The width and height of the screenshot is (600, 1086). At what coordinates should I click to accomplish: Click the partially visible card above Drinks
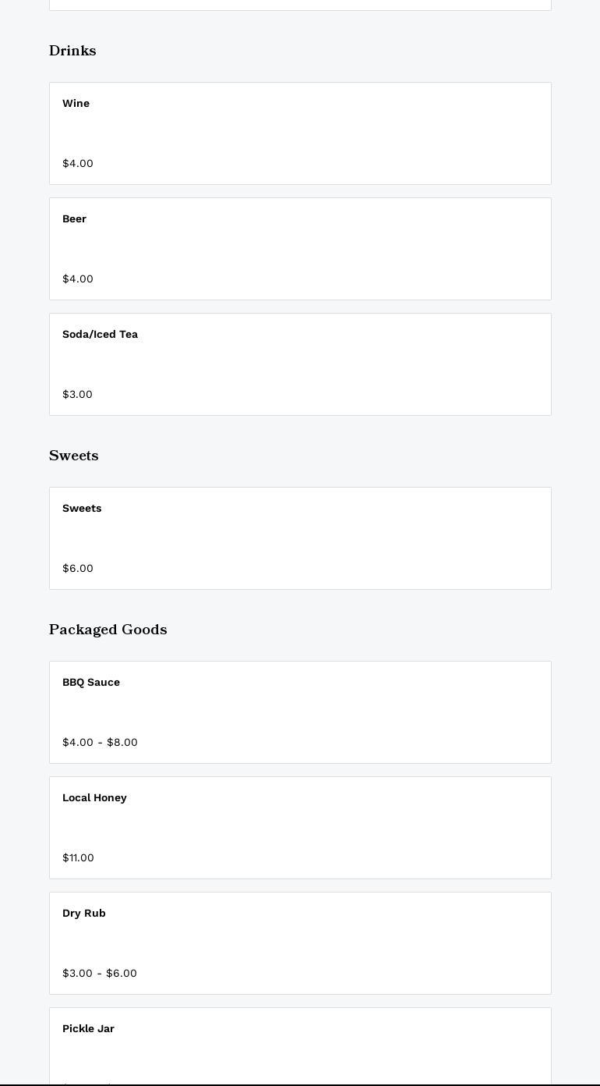[x=300, y=5]
